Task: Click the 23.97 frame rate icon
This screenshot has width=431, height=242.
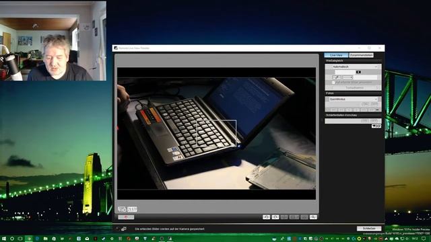Action: tap(132, 209)
